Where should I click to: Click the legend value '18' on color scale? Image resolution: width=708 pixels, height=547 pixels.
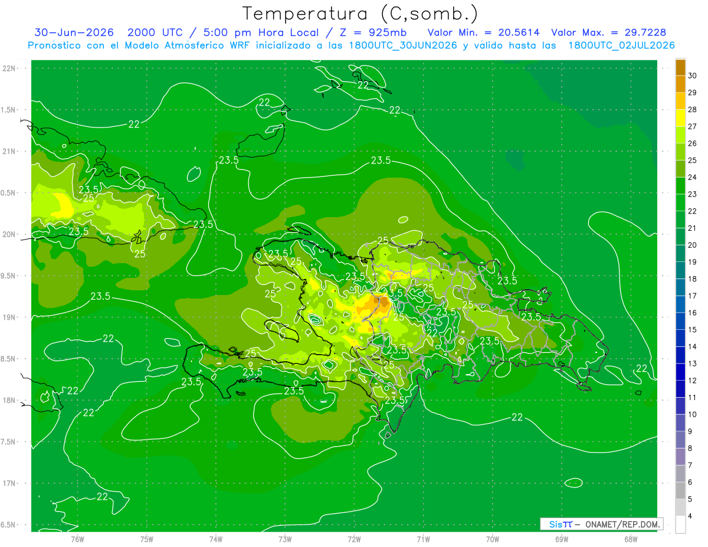[x=693, y=279]
